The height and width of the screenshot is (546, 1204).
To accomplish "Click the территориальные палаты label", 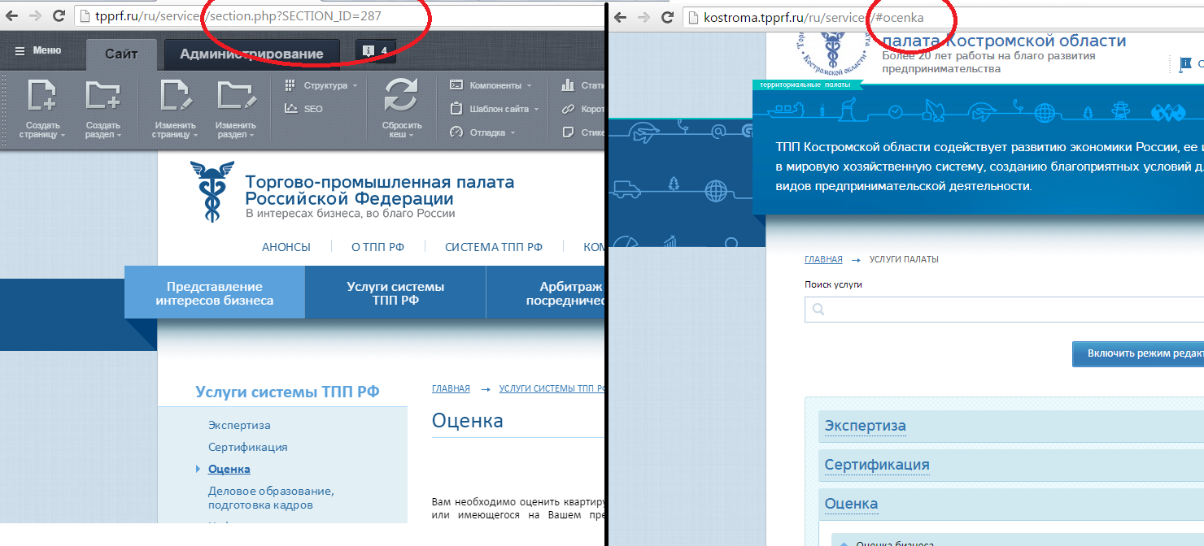I will (805, 84).
